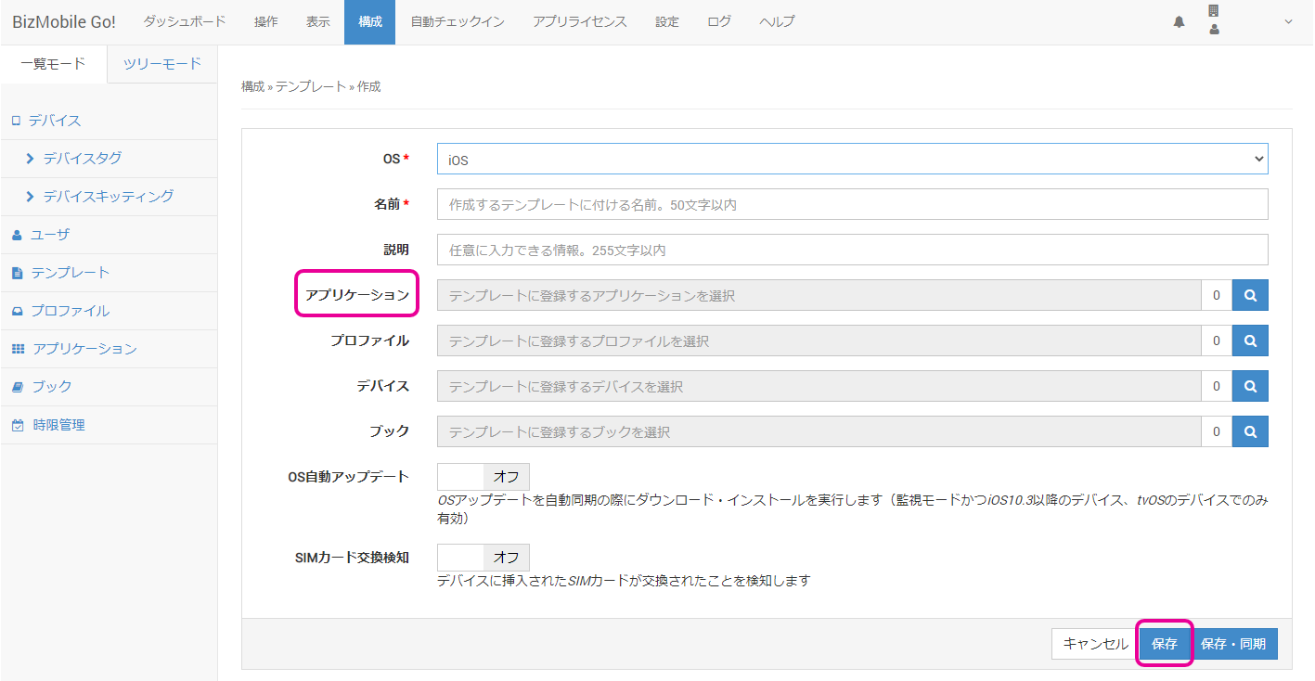1315x681 pixels.
Task: Toggle the SIMカード交換検知 switch
Action: tap(483, 558)
